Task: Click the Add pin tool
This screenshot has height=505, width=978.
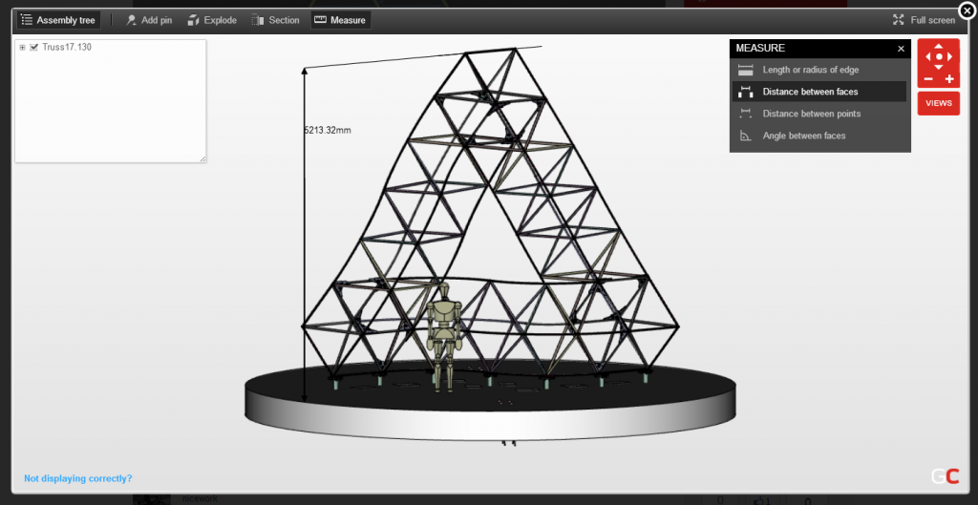Action: click(149, 20)
